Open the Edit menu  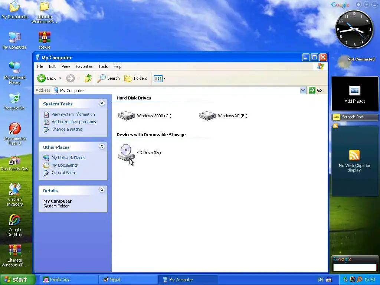tap(52, 66)
